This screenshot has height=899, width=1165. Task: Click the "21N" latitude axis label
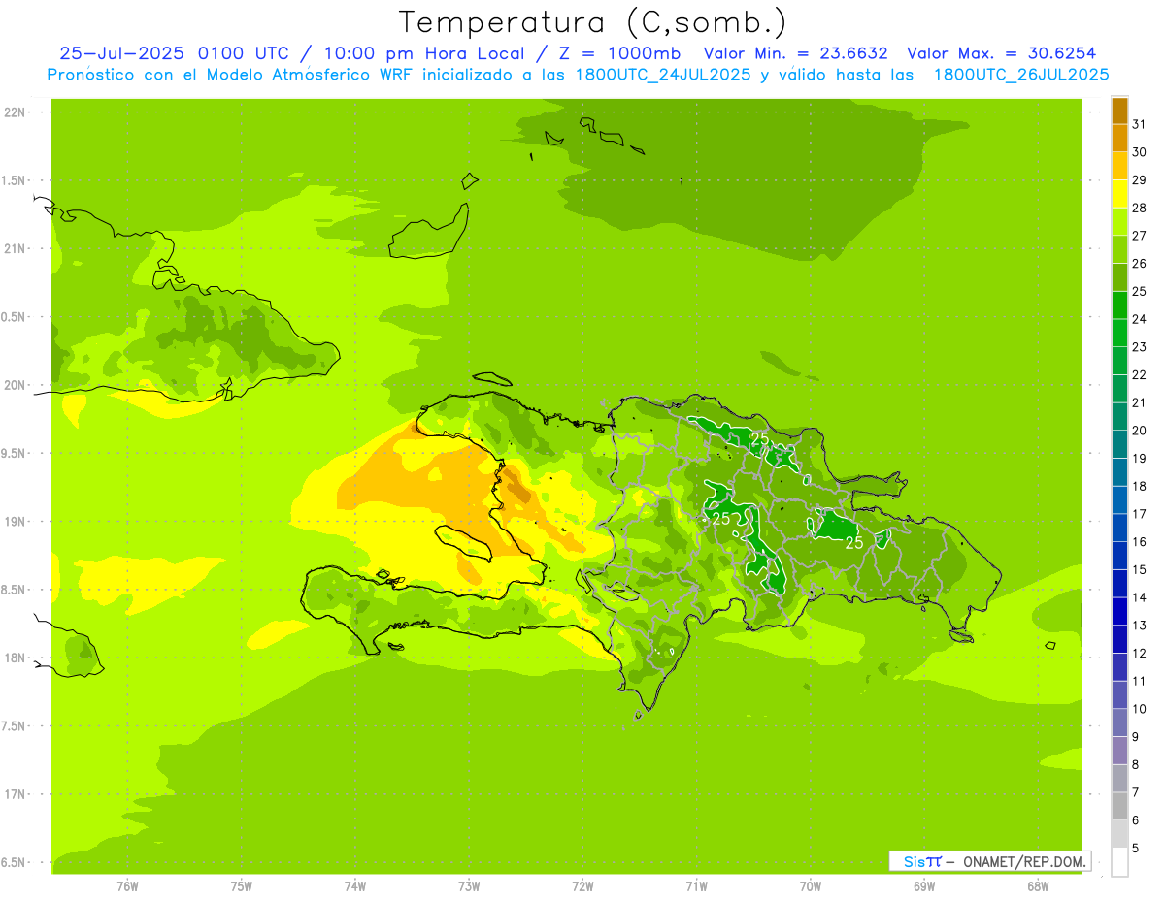tap(16, 248)
